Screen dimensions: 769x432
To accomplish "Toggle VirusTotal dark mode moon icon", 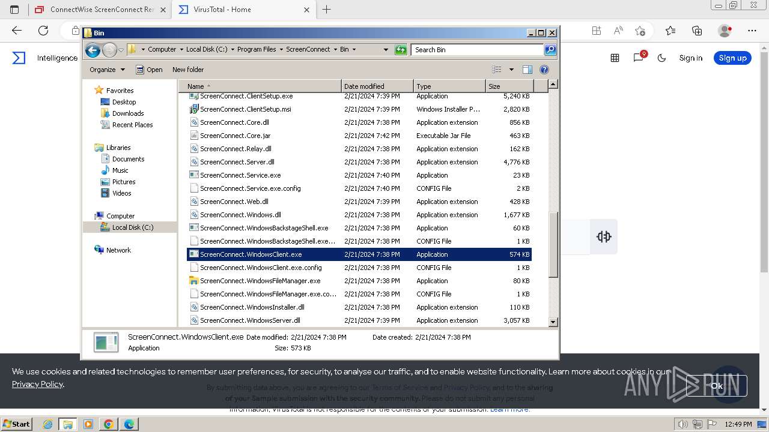I will click(662, 58).
